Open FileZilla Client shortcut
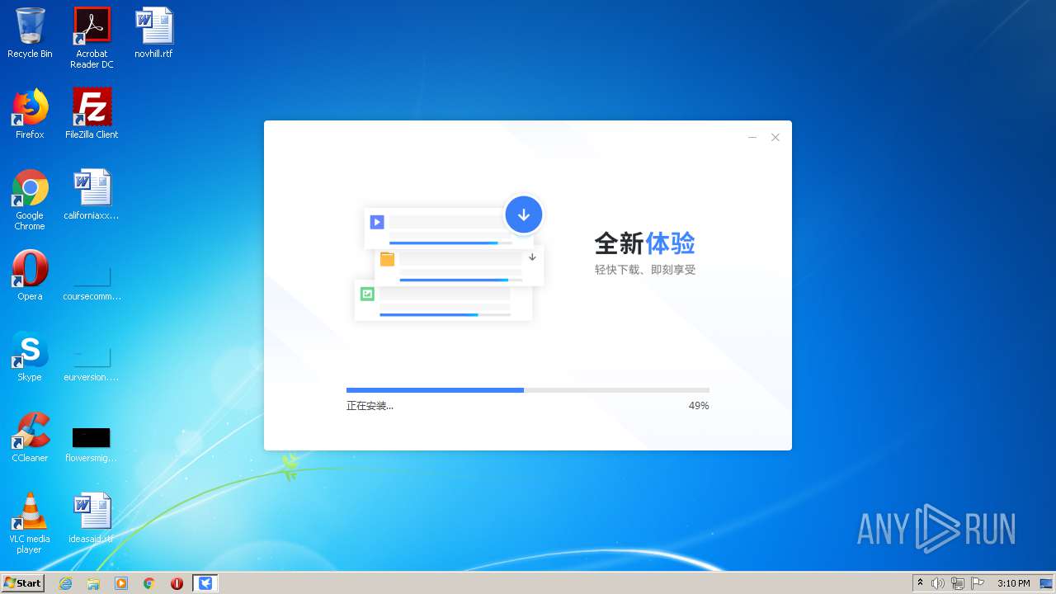 [x=92, y=114]
